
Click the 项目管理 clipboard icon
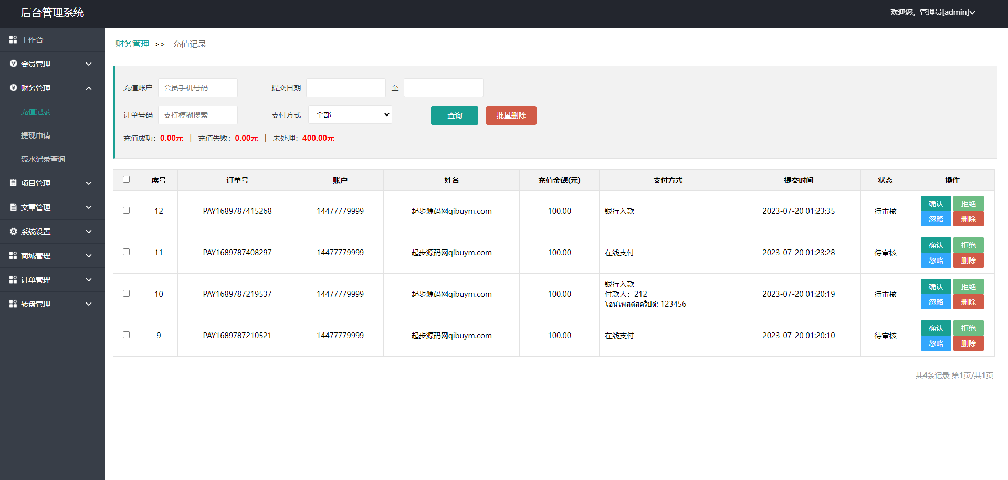(13, 183)
